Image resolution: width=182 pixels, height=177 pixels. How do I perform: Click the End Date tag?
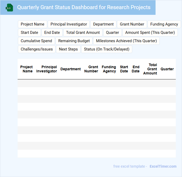pos(52,33)
